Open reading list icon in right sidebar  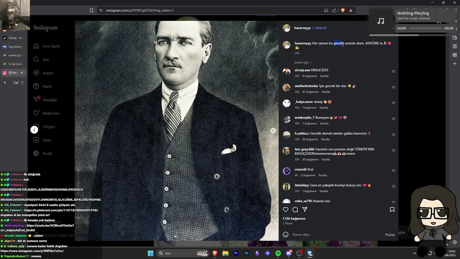[455, 55]
